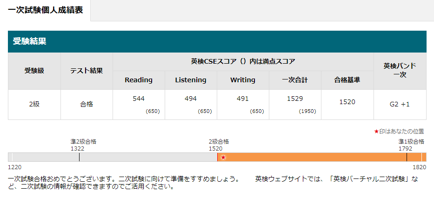Image resolution: width=434 pixels, height=198 pixels.
Task: Select the 一次合計 column header
Action: [x=295, y=80]
